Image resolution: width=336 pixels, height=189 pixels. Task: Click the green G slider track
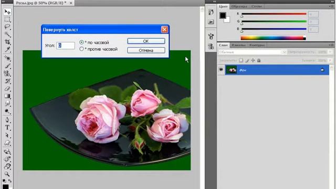point(274,22)
